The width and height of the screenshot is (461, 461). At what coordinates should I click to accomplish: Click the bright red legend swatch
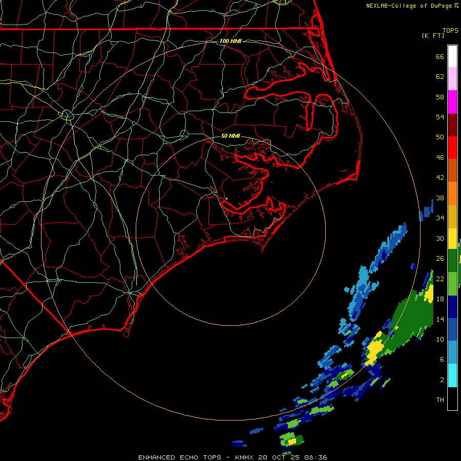click(x=452, y=148)
